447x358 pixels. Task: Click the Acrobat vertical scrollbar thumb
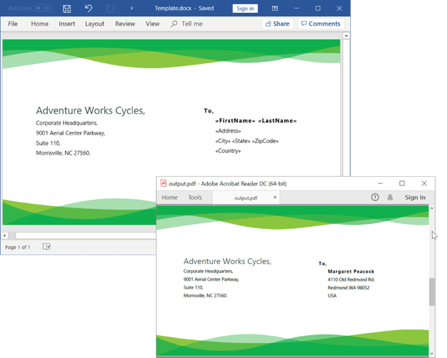(x=431, y=291)
